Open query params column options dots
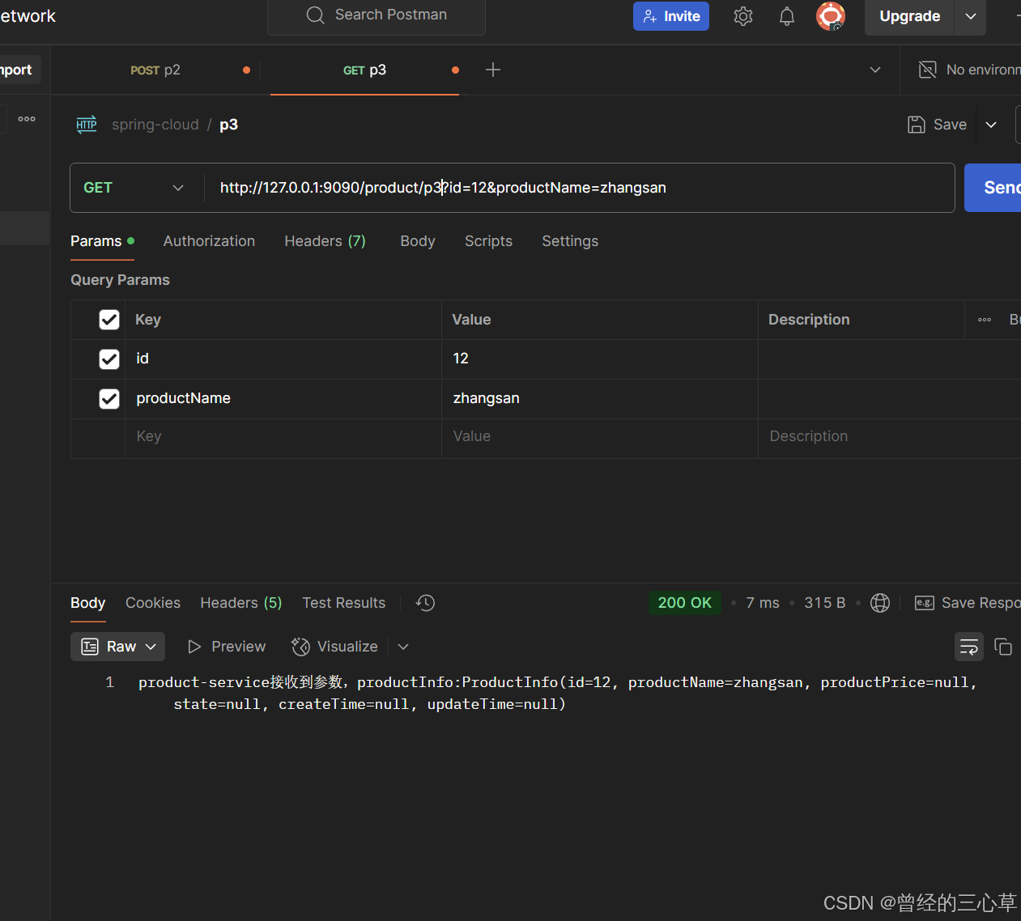Screen dimensions: 1021x921 (x=985, y=320)
